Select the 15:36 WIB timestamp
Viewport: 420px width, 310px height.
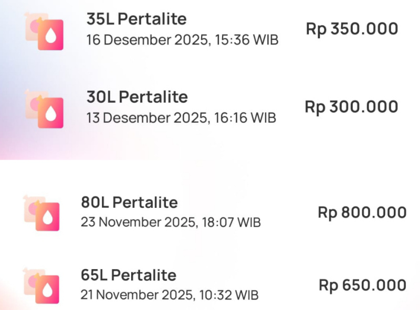246,40
